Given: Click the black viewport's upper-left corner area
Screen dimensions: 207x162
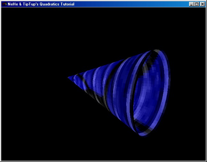Looking at the screenshot, I should (x=10, y=14).
